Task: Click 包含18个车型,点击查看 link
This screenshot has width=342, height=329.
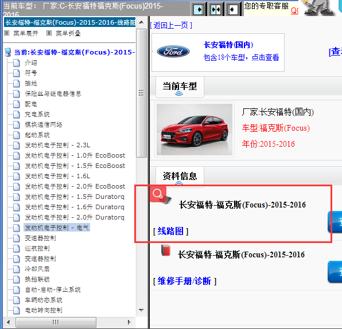Action: pos(241,57)
